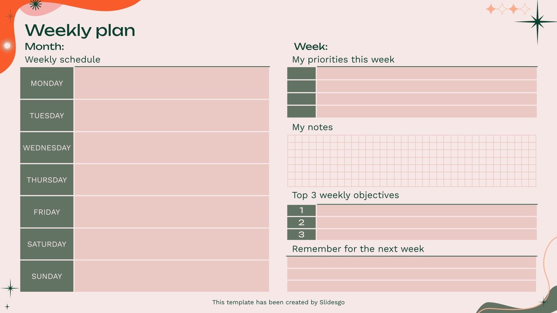The image size is (557, 313).
Task: Click the large dark green star, top-right
Action: pyautogui.click(x=538, y=22)
